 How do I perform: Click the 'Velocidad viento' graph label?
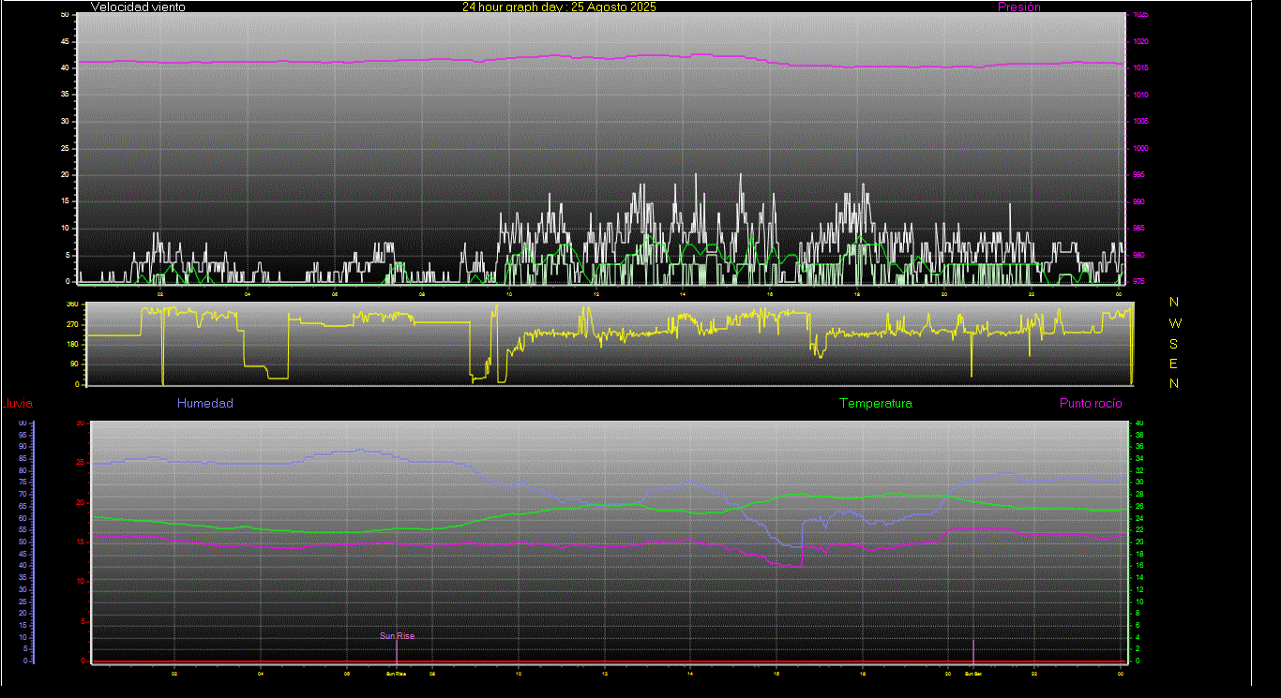coord(138,7)
